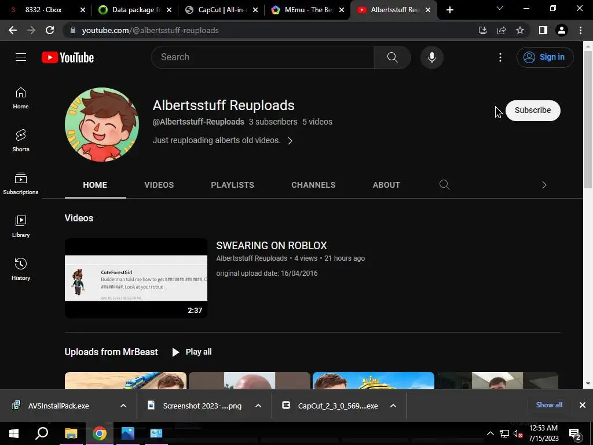View site information lock icon
This screenshot has height=445, width=593.
click(x=73, y=30)
